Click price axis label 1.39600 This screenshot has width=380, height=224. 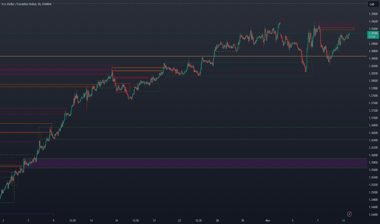point(373,22)
